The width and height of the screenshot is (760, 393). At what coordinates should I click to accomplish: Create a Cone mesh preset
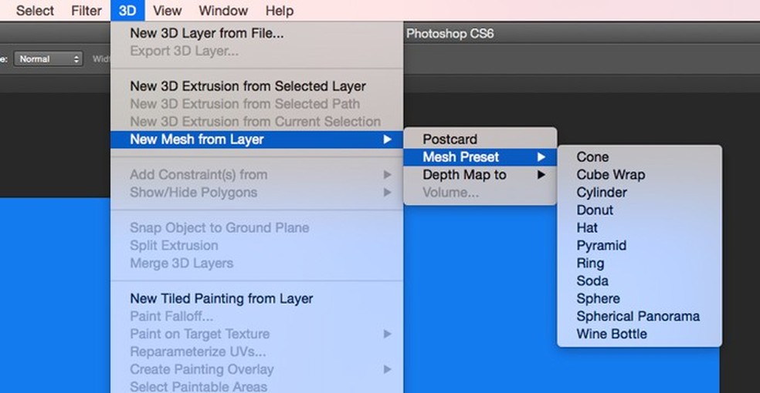592,157
